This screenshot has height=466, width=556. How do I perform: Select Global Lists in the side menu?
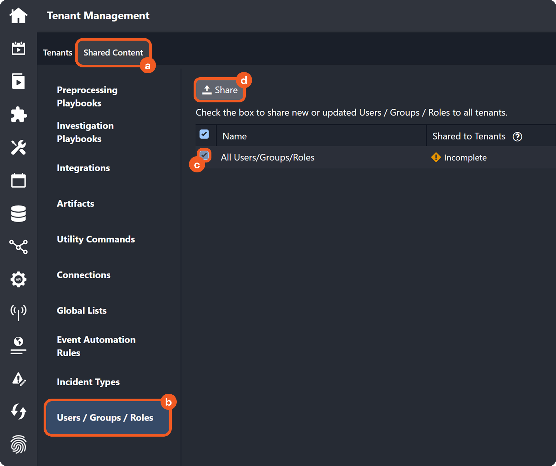82,310
